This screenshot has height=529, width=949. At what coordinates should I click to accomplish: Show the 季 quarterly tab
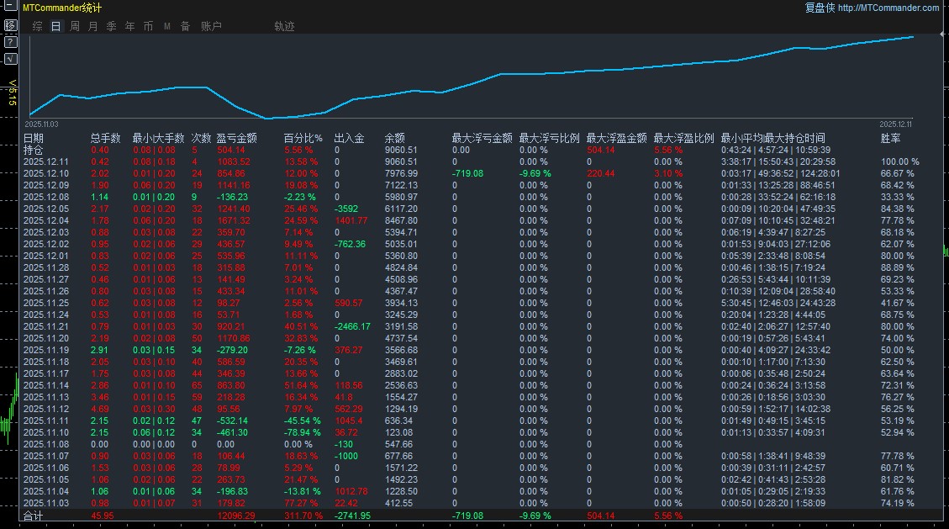pyautogui.click(x=111, y=26)
